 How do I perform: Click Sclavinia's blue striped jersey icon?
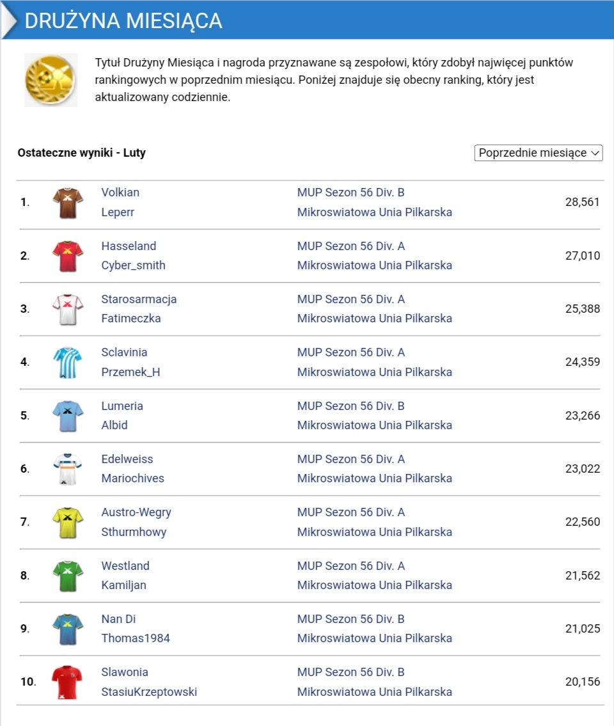[68, 363]
